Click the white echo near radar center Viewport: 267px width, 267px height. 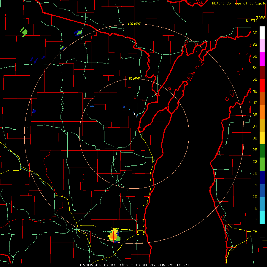[x=135, y=115]
